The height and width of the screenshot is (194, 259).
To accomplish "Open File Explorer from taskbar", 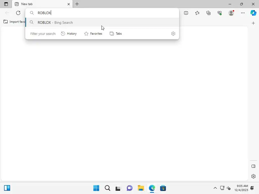I will (x=141, y=188).
